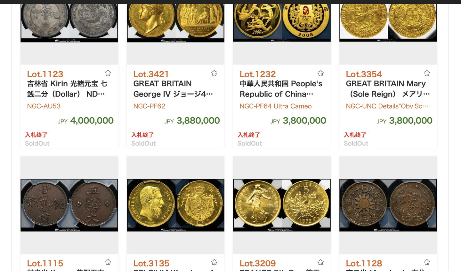Star the Lot.3209 France coin

[x=320, y=262]
